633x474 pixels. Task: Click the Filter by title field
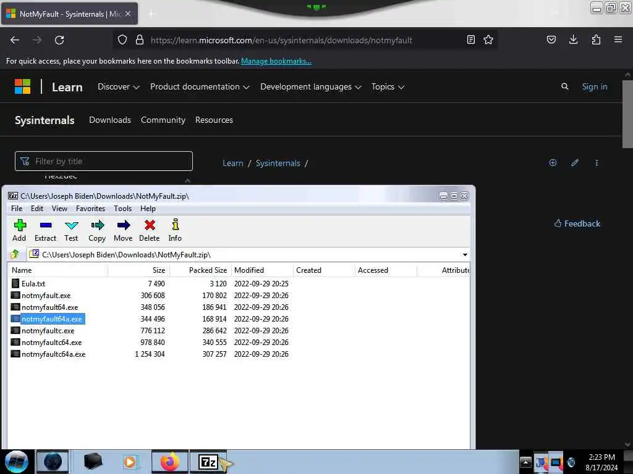104,161
